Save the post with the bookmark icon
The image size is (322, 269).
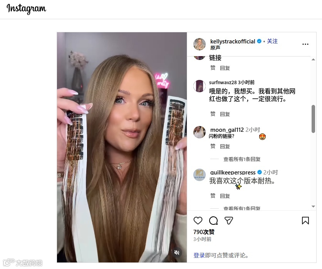click(x=305, y=221)
